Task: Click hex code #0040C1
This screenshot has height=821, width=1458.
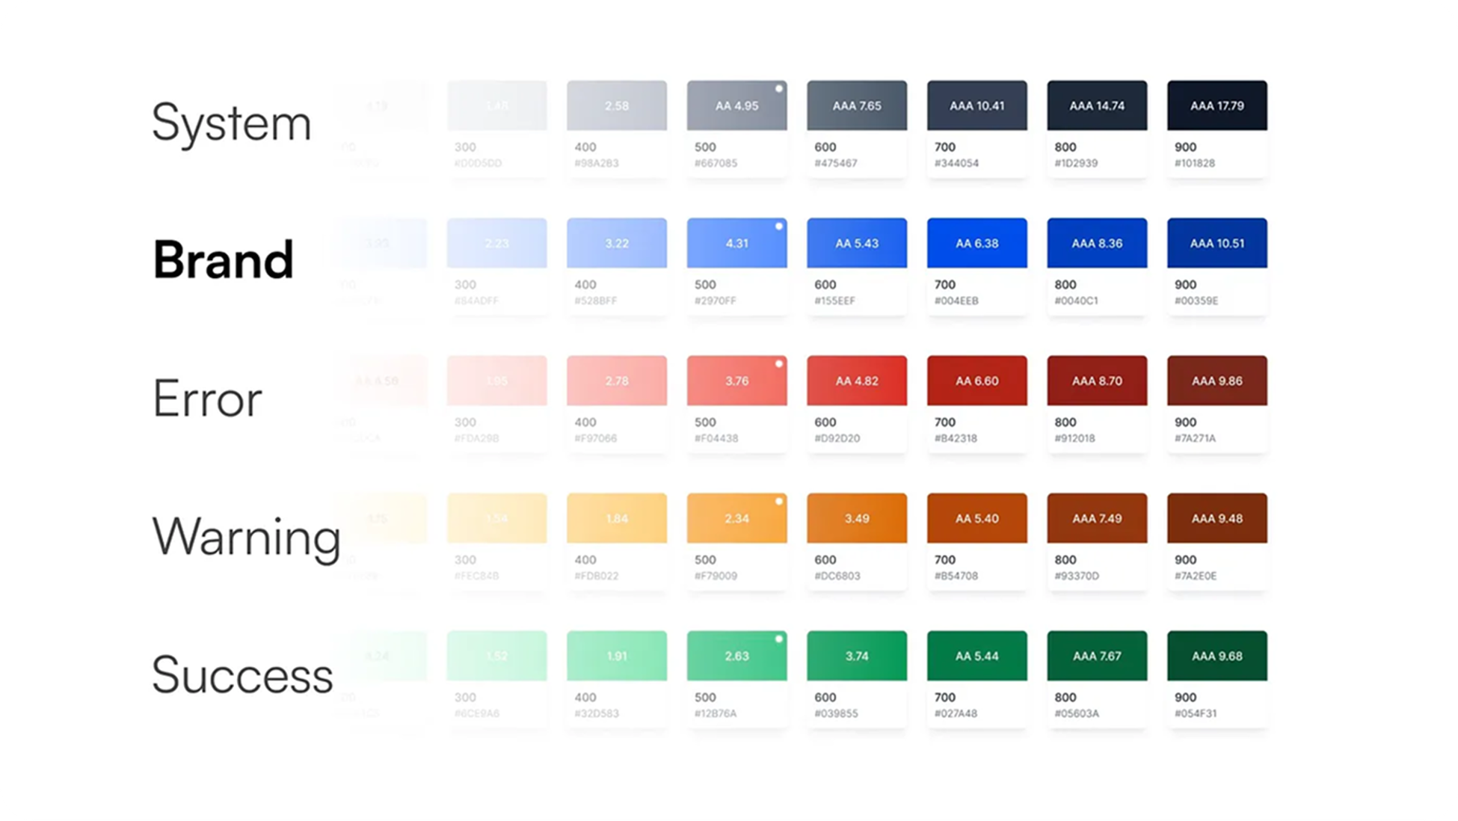Action: pyautogui.click(x=1076, y=301)
